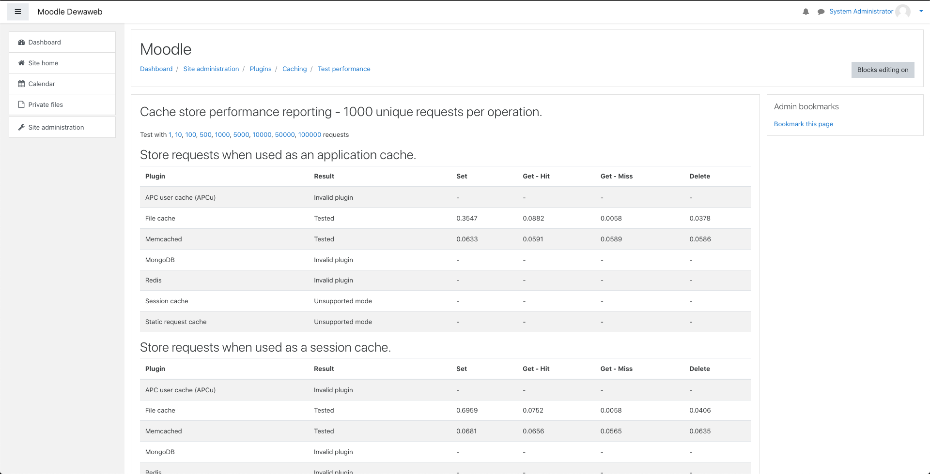Viewport: 930px width, 474px height.
Task: Click File cache Delete value 0.0378
Action: [x=700, y=218]
